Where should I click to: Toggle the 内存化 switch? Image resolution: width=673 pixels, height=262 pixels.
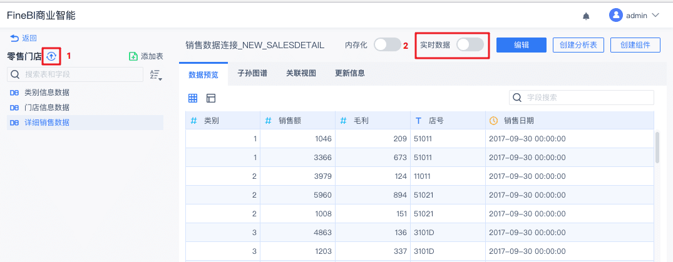click(387, 45)
